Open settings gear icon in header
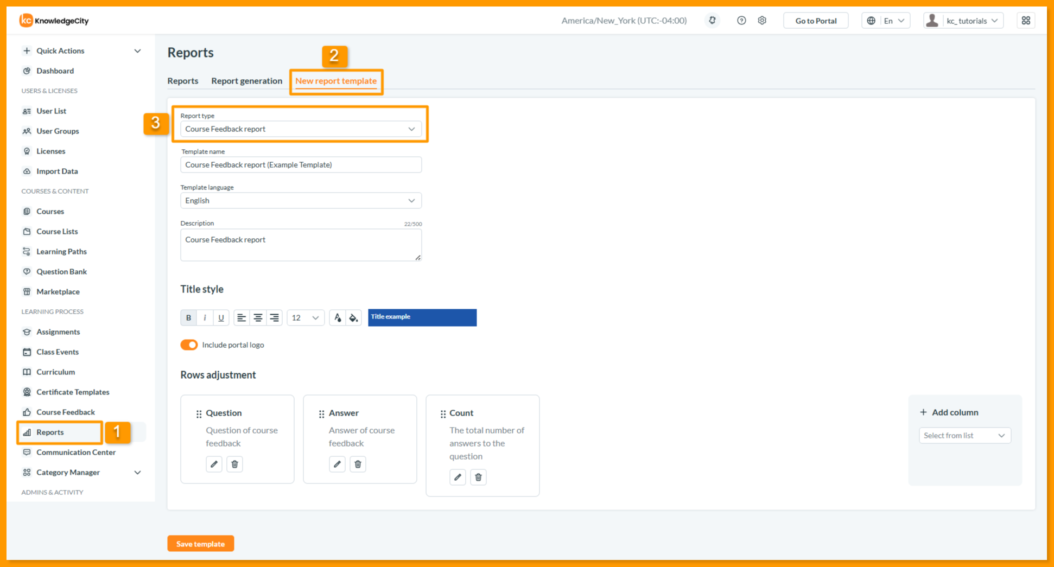 (x=762, y=21)
